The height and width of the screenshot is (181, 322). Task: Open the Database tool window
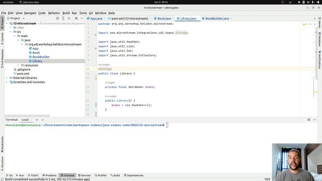pyautogui.click(x=319, y=39)
